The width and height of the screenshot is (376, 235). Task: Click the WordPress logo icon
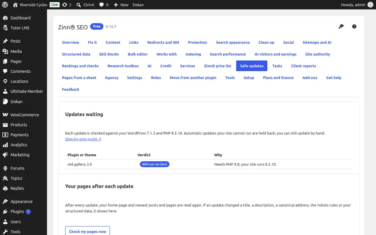pos(5,5)
